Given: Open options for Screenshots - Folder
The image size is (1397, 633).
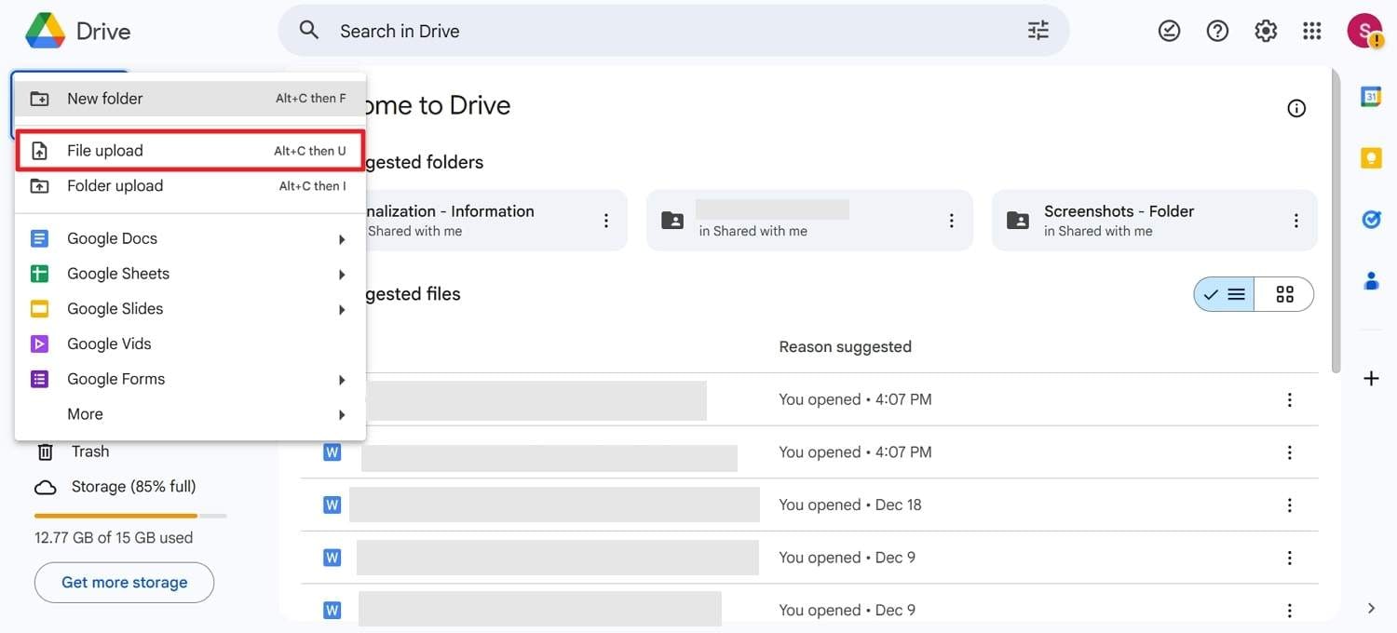Looking at the screenshot, I should coord(1295,220).
